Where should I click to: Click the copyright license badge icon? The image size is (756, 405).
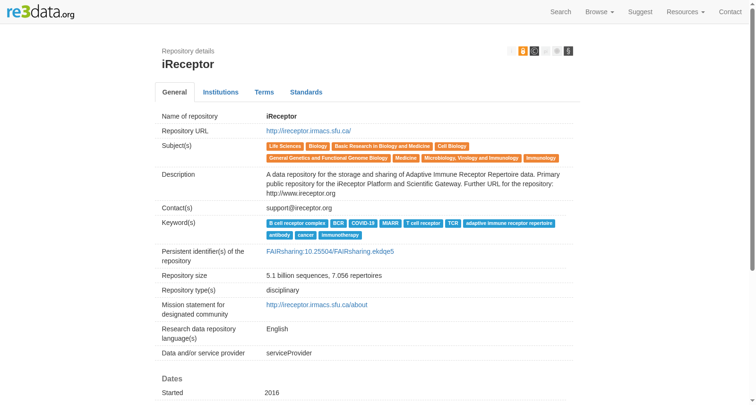point(534,51)
